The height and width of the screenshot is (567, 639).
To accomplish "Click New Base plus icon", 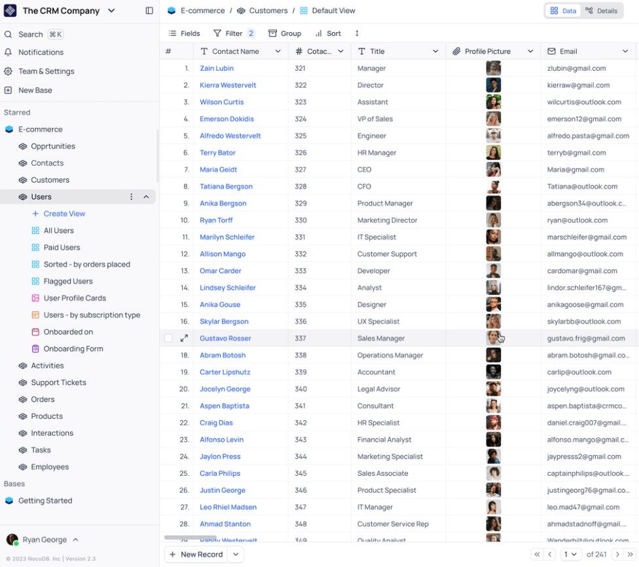I will click(8, 90).
